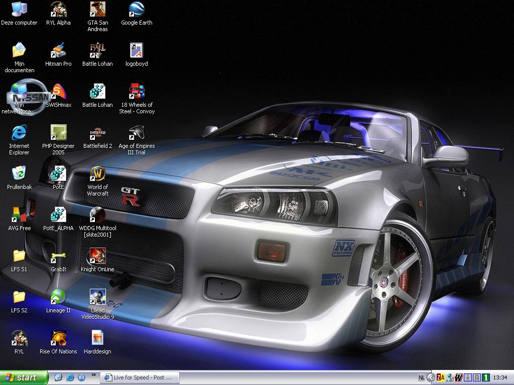Select Battle Lohan icon with RYL logo

[97, 55]
